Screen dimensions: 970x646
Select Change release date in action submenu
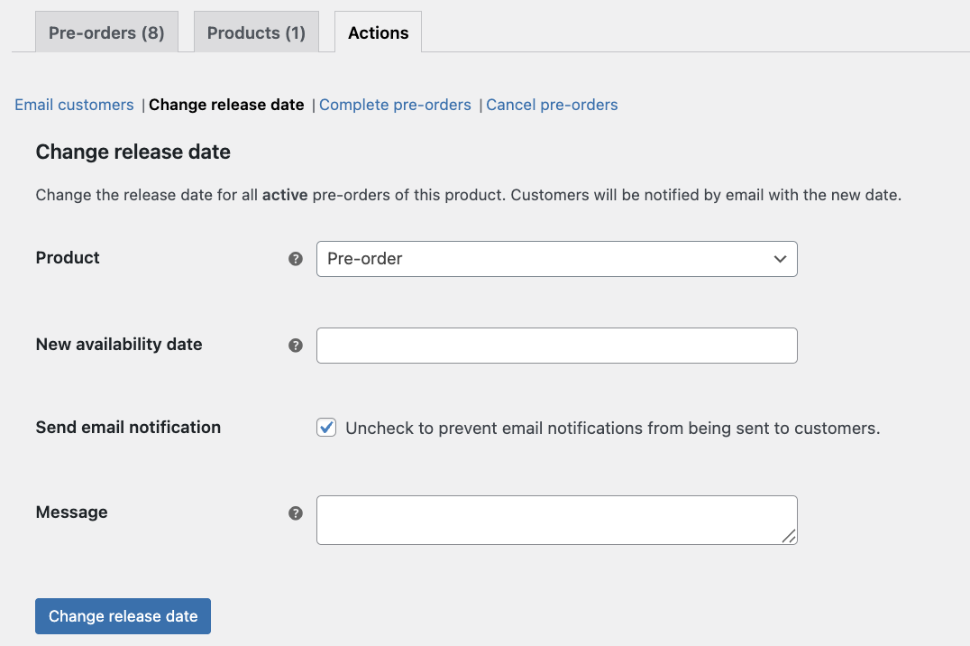[x=226, y=105]
